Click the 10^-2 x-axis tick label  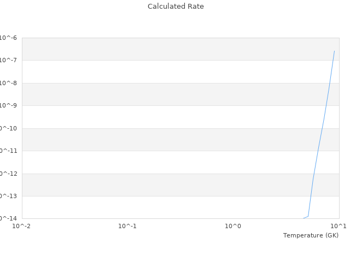[x=22, y=225]
